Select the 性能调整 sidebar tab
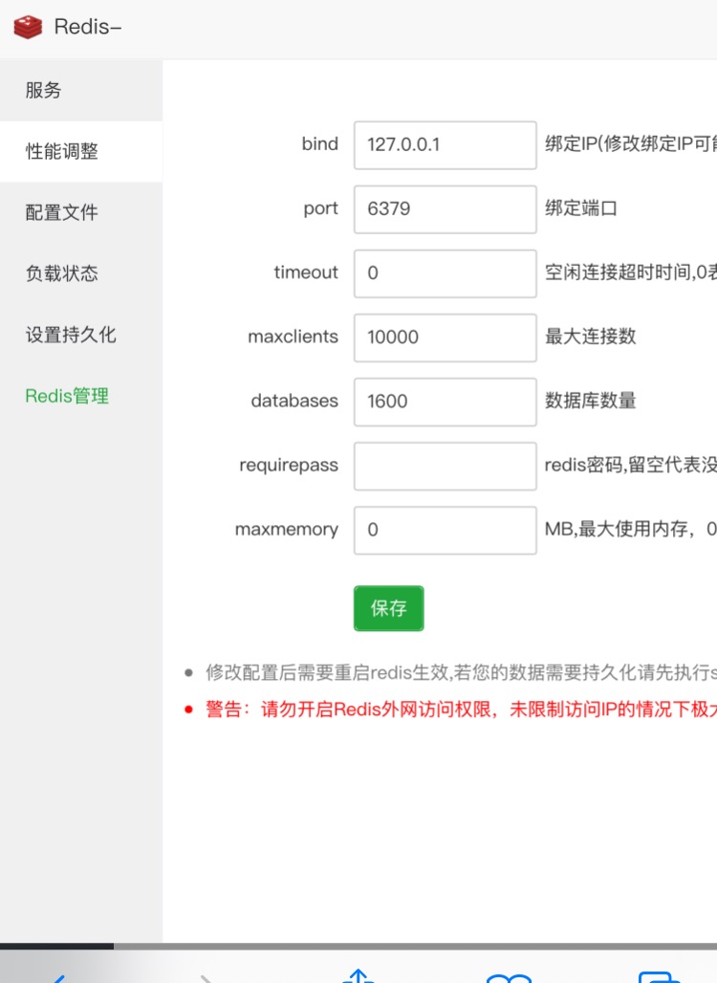This screenshot has width=717, height=983. (62, 151)
